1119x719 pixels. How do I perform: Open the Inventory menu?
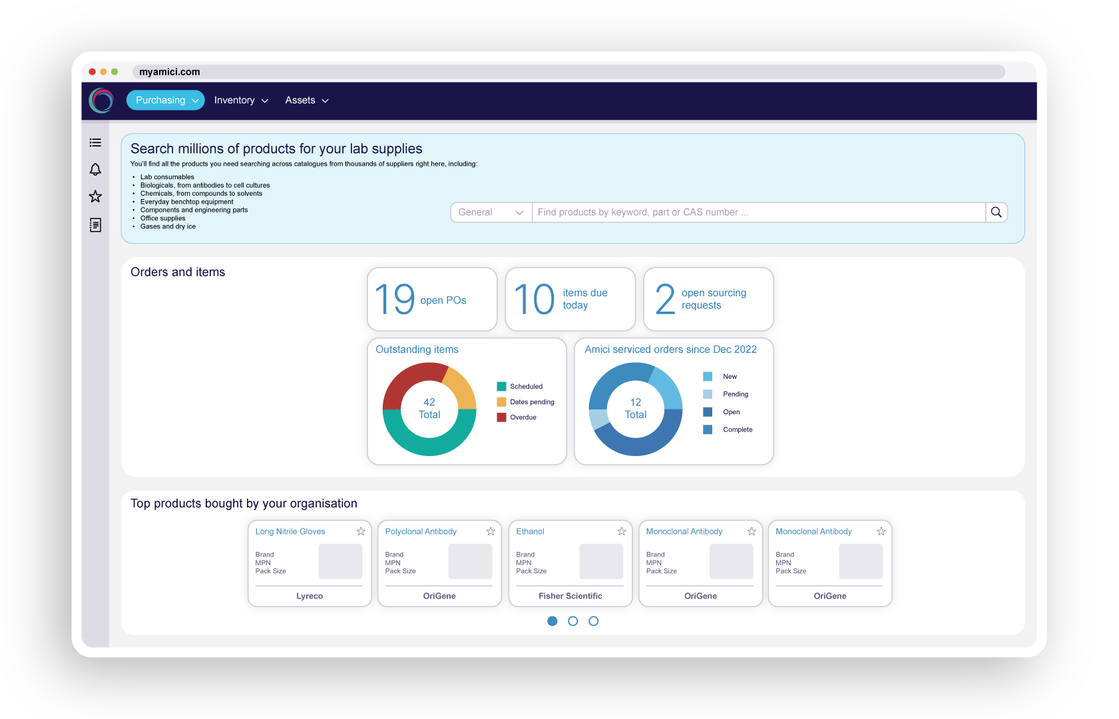click(241, 101)
